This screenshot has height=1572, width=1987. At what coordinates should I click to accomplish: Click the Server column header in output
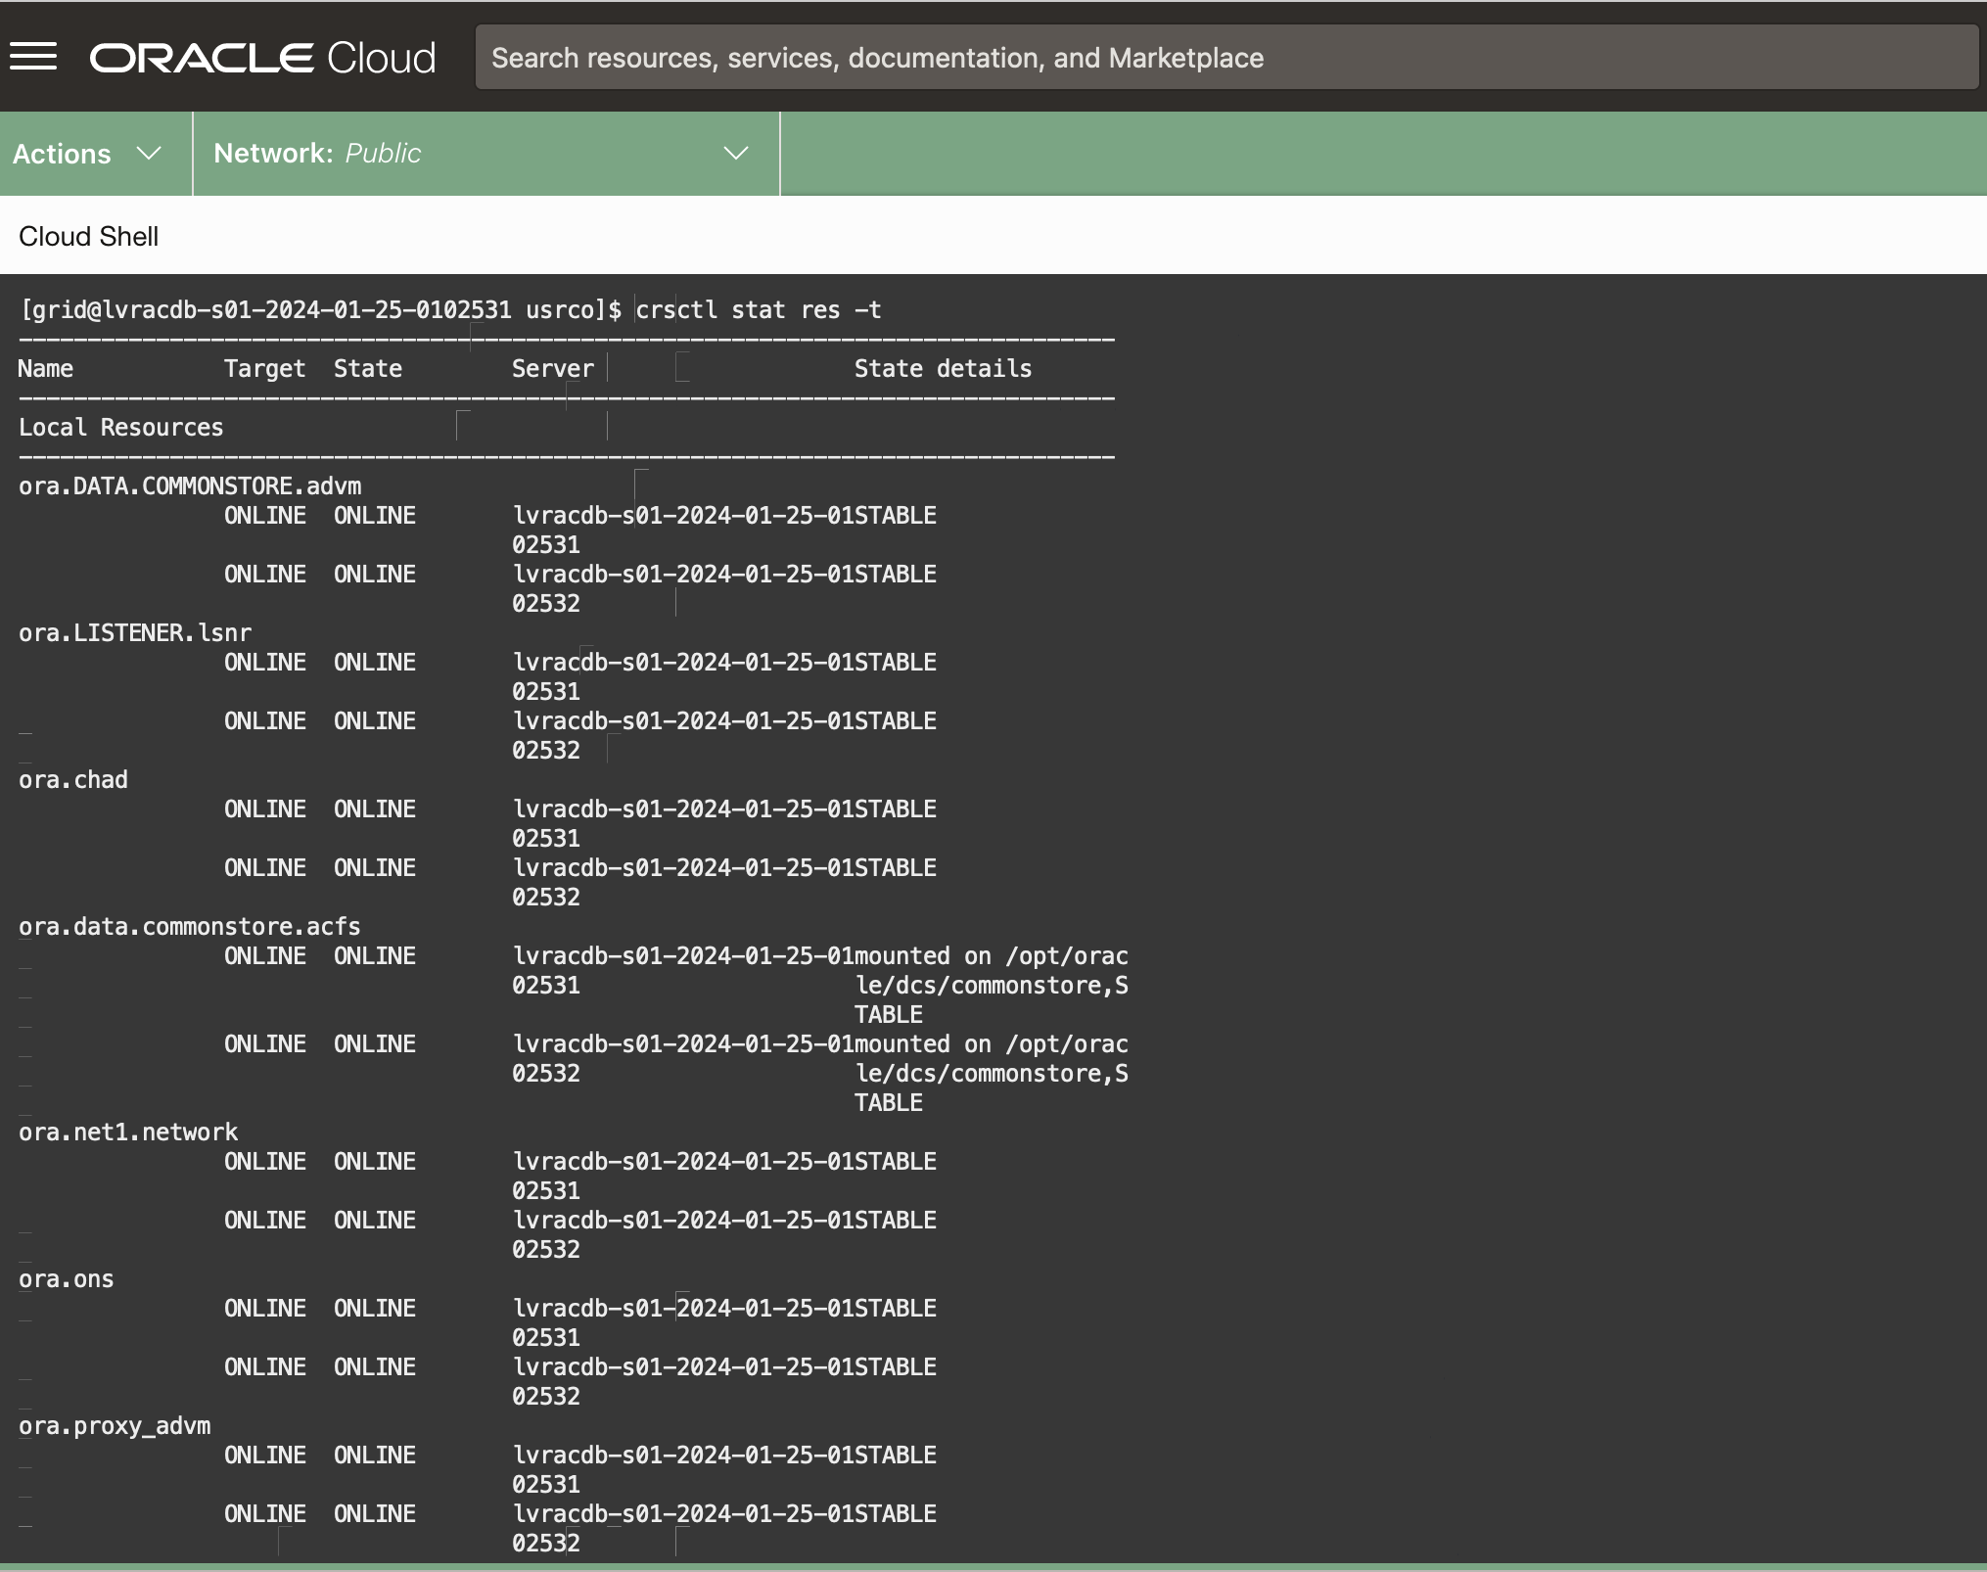(552, 369)
